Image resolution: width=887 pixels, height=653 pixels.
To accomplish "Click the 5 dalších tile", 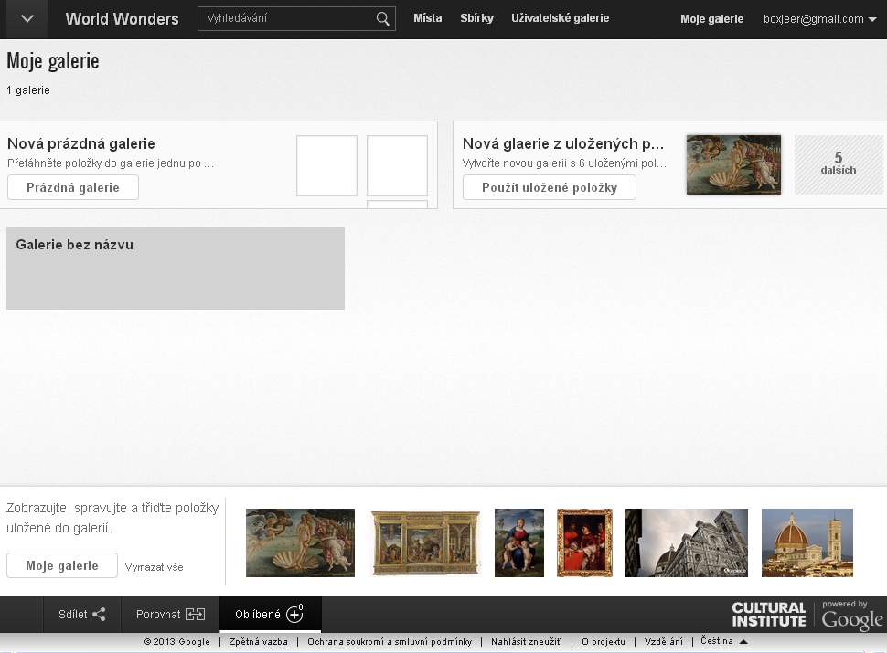I will pos(839,165).
